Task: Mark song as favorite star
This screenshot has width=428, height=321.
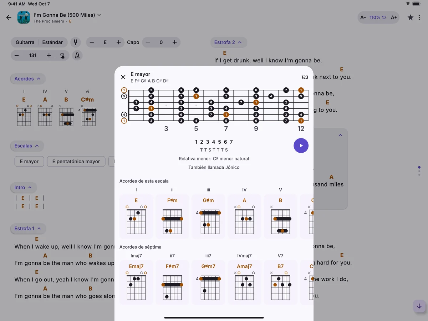Action: (411, 17)
